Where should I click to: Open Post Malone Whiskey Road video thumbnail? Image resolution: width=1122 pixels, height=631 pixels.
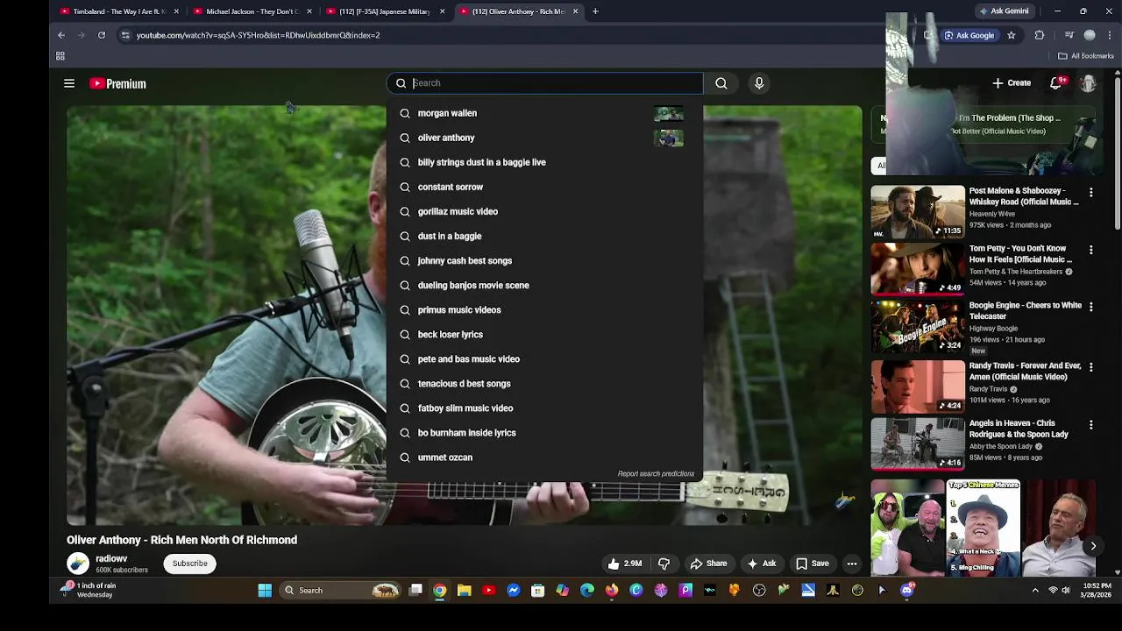click(917, 211)
